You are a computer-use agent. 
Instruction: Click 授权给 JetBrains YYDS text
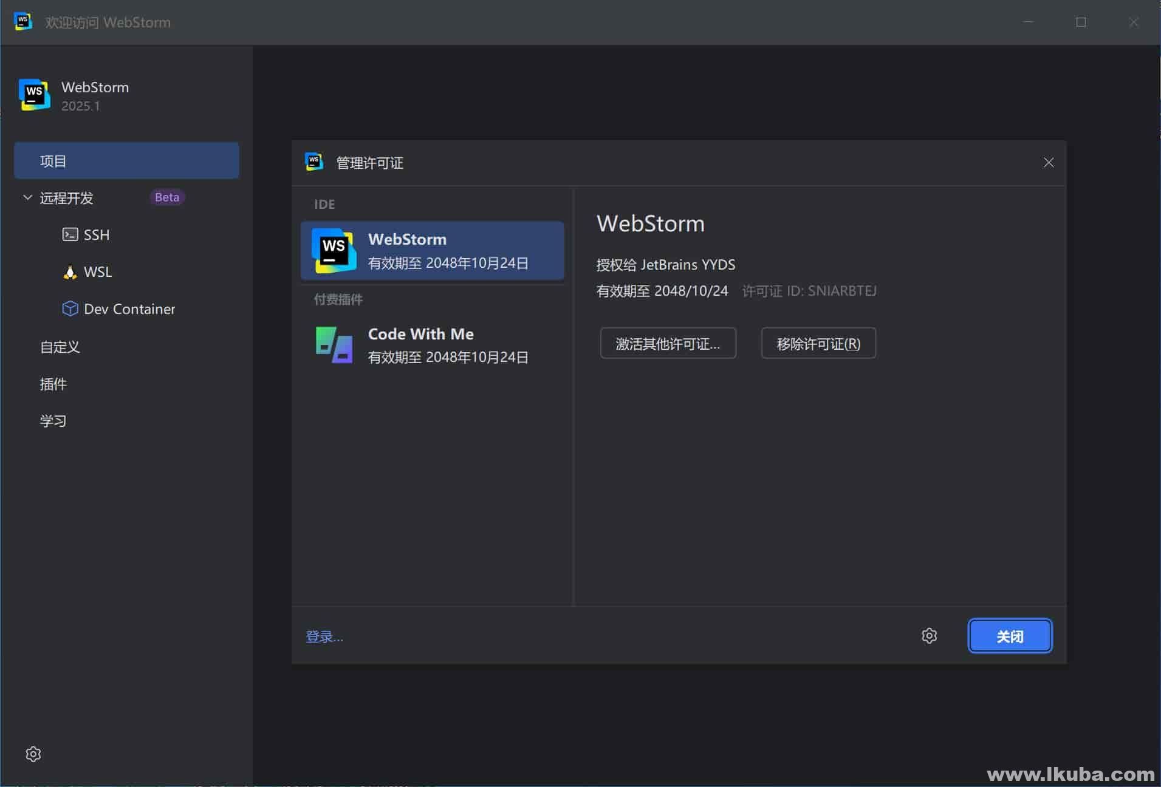pyautogui.click(x=666, y=265)
